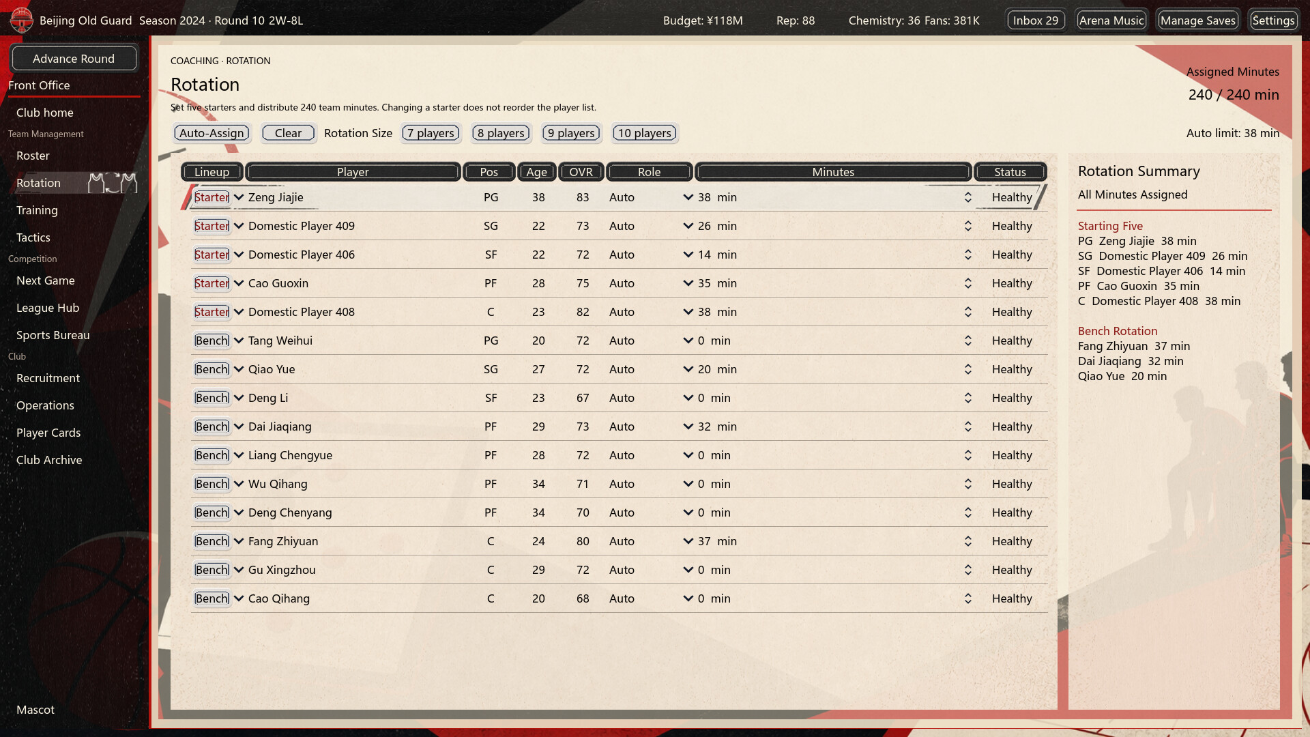Adjust minutes stepper for Domestic Player 409

click(x=967, y=226)
